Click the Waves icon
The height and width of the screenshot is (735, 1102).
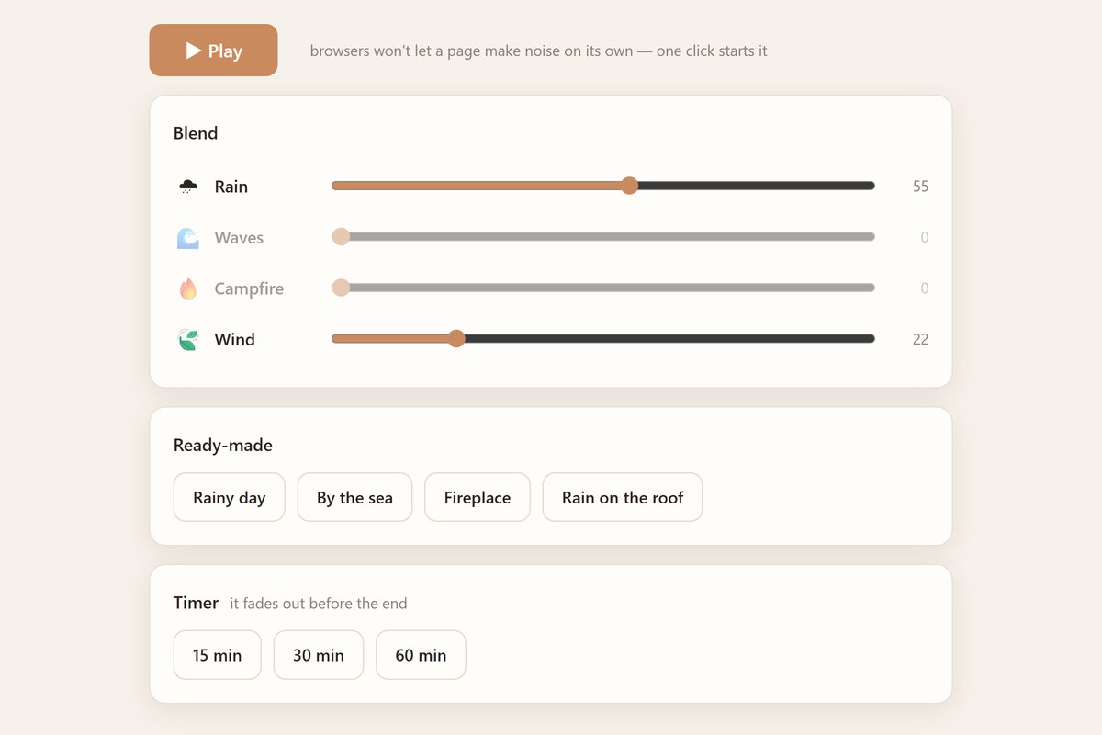click(x=188, y=238)
